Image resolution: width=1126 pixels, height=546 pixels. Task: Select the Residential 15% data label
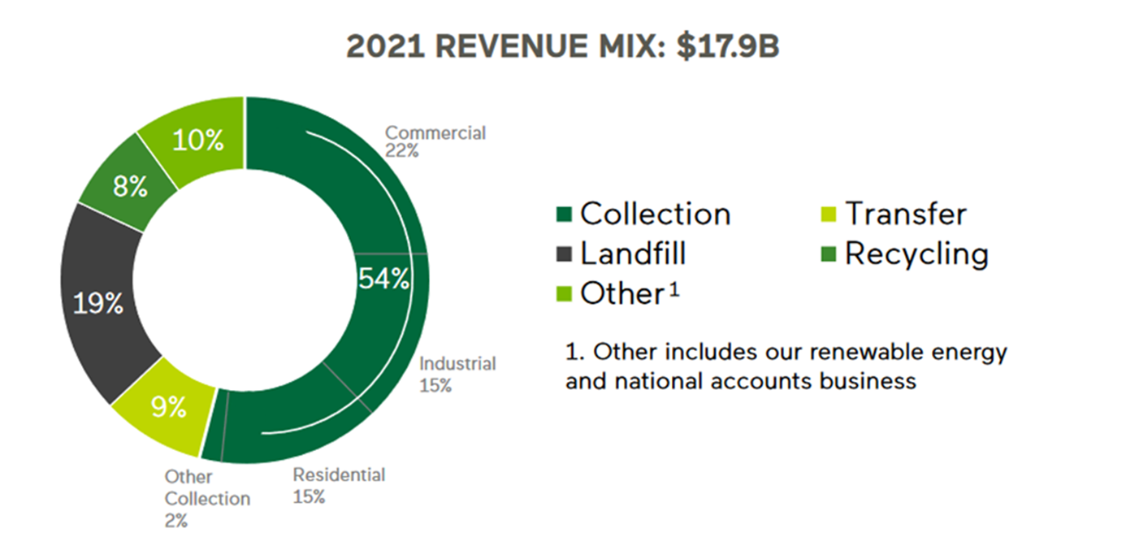click(x=339, y=485)
